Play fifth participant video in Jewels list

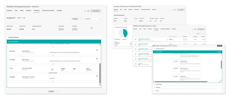pyautogui.click(x=136, y=59)
